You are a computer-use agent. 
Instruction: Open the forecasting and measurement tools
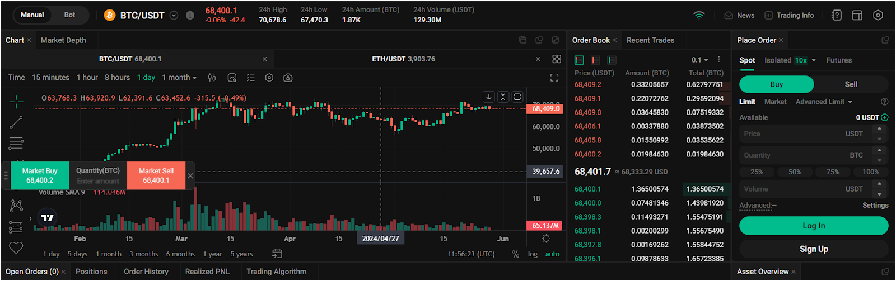16,227
